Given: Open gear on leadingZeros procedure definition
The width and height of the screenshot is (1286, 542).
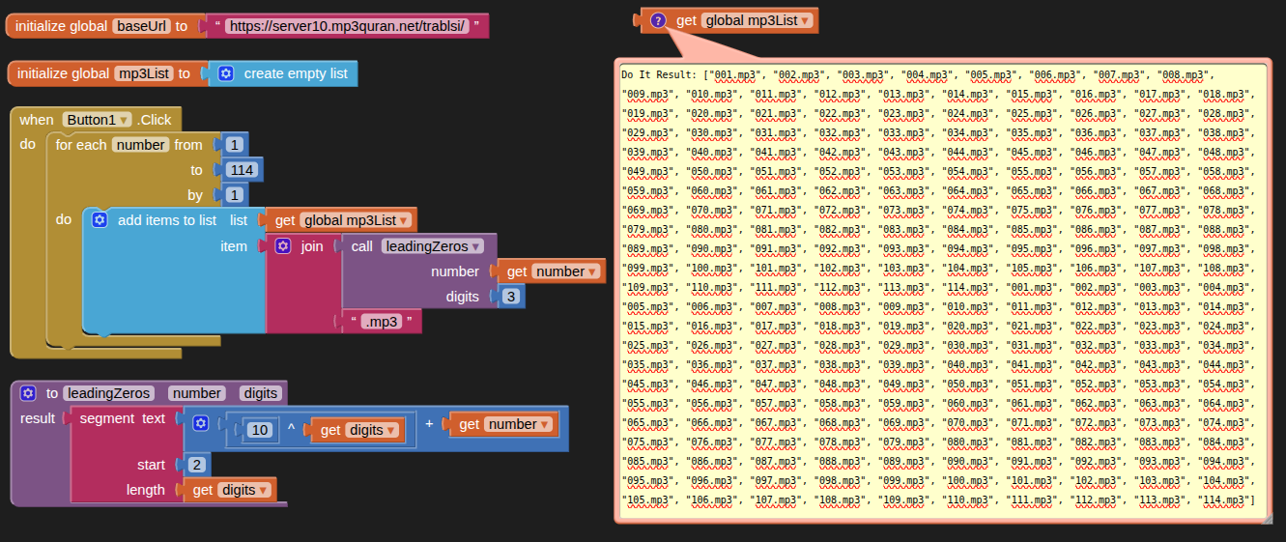Looking at the screenshot, I should [28, 393].
